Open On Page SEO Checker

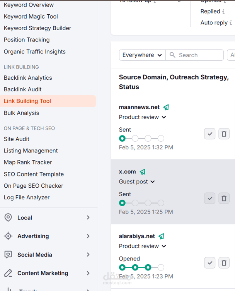click(x=34, y=186)
